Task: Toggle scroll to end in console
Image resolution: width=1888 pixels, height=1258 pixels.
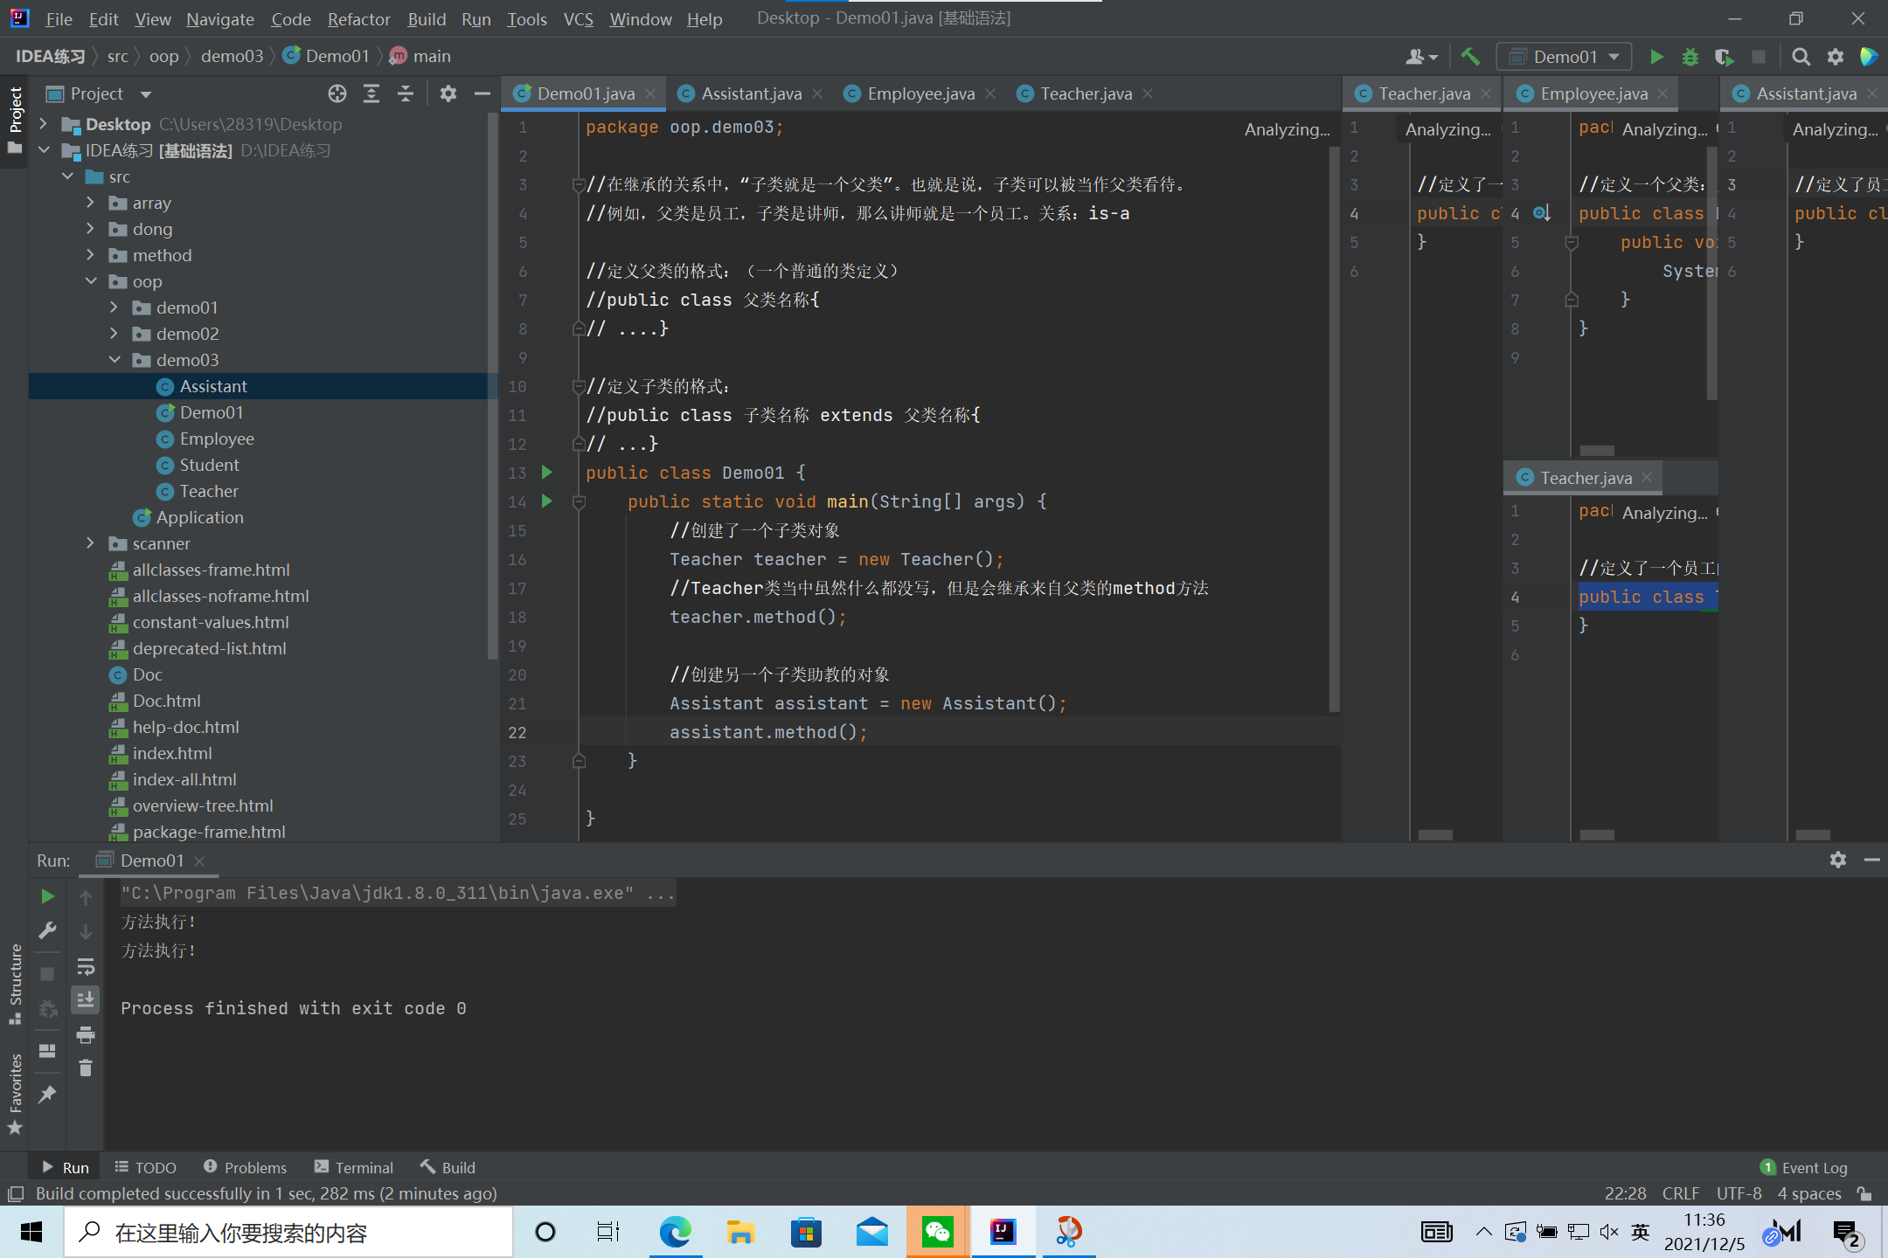Action: click(86, 1000)
